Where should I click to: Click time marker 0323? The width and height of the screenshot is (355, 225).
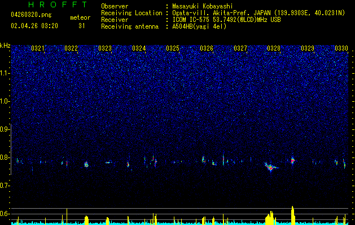[x=105, y=48]
